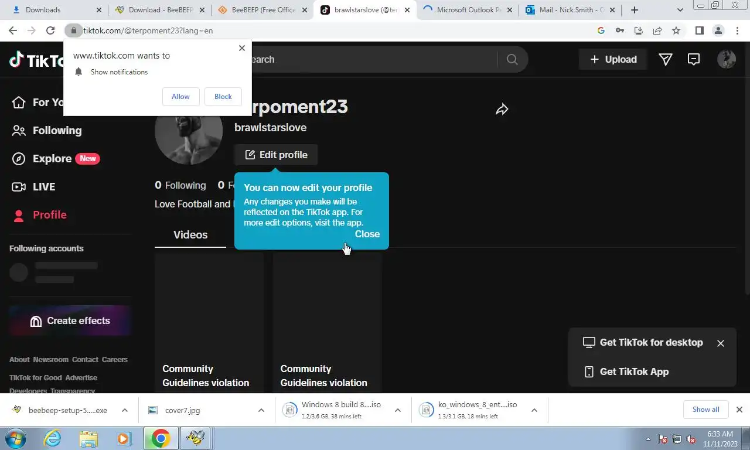
Task: Open the TikTok for Good link
Action: (36, 378)
